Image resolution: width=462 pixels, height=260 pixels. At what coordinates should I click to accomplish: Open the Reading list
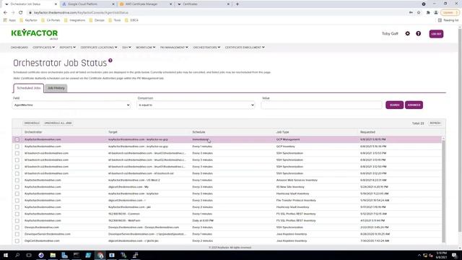pos(448,20)
